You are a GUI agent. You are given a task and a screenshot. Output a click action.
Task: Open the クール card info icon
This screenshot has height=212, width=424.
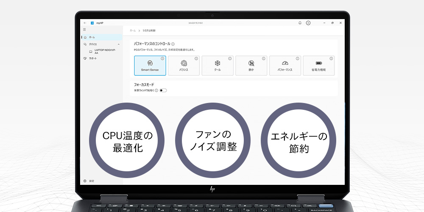230,59
